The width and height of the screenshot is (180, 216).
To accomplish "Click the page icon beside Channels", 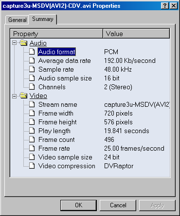I will [x=32, y=87].
